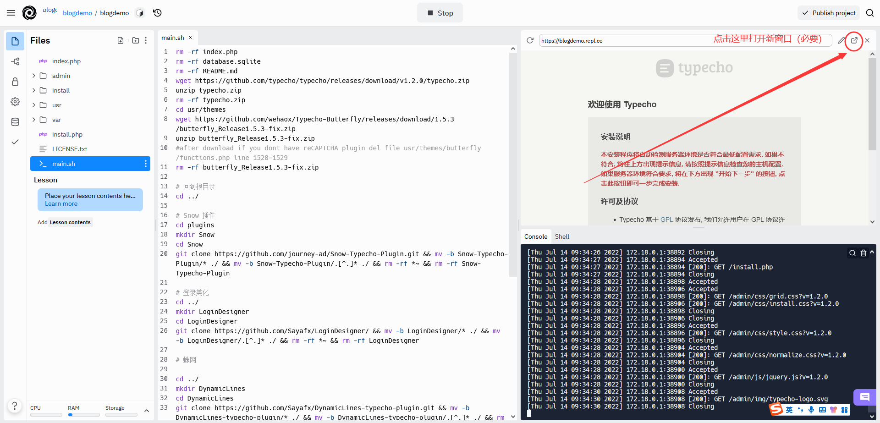Open the Learn more lesson link
This screenshot has height=423, width=880.
[x=61, y=204]
